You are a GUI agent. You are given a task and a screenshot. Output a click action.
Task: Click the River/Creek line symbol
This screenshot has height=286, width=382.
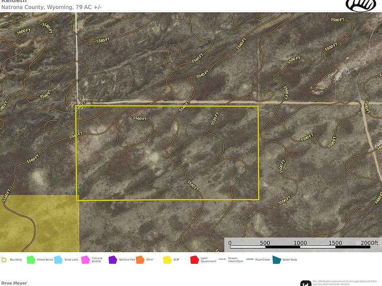click(x=250, y=259)
